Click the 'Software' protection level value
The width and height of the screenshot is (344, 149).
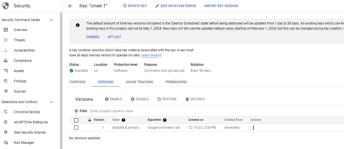tap(121, 71)
